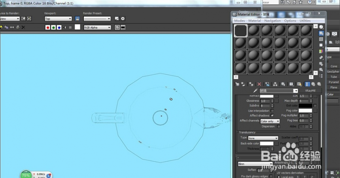Image resolution: width=340 pixels, height=178 pixels.
Task: Open Affect channels Color only dropdown
Action: tap(270, 121)
